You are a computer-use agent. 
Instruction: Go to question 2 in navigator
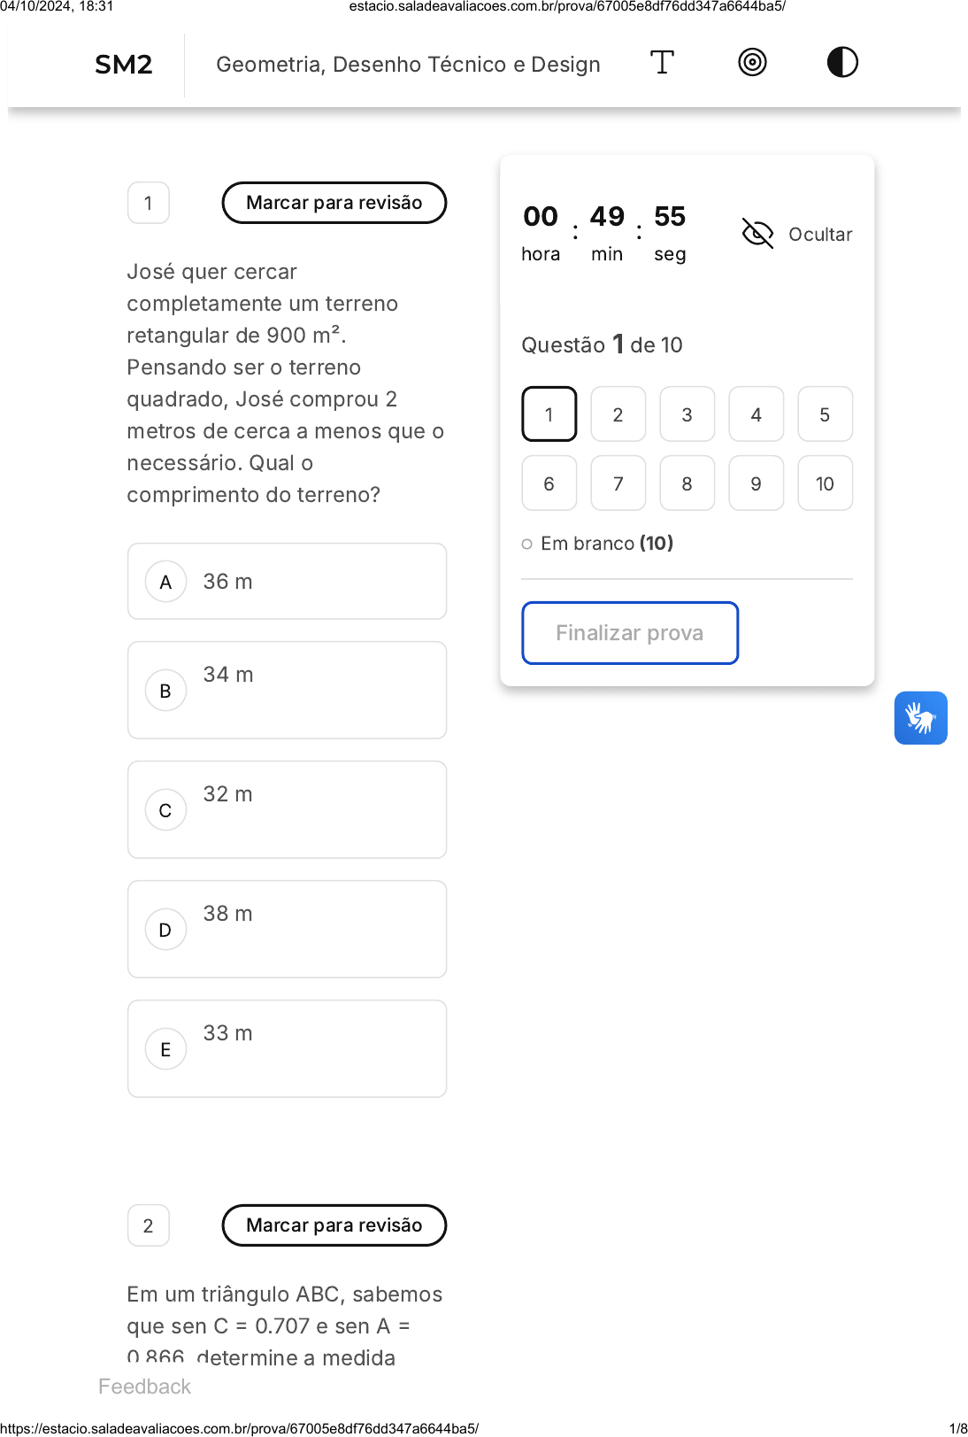tap(618, 414)
